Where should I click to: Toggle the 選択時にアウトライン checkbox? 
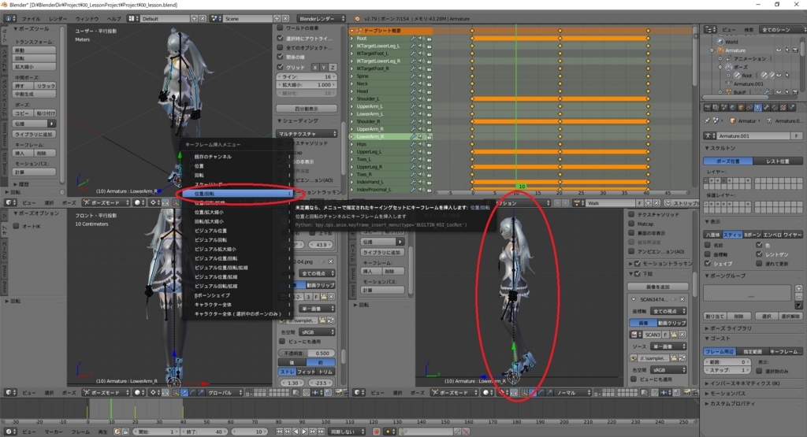tap(281, 38)
